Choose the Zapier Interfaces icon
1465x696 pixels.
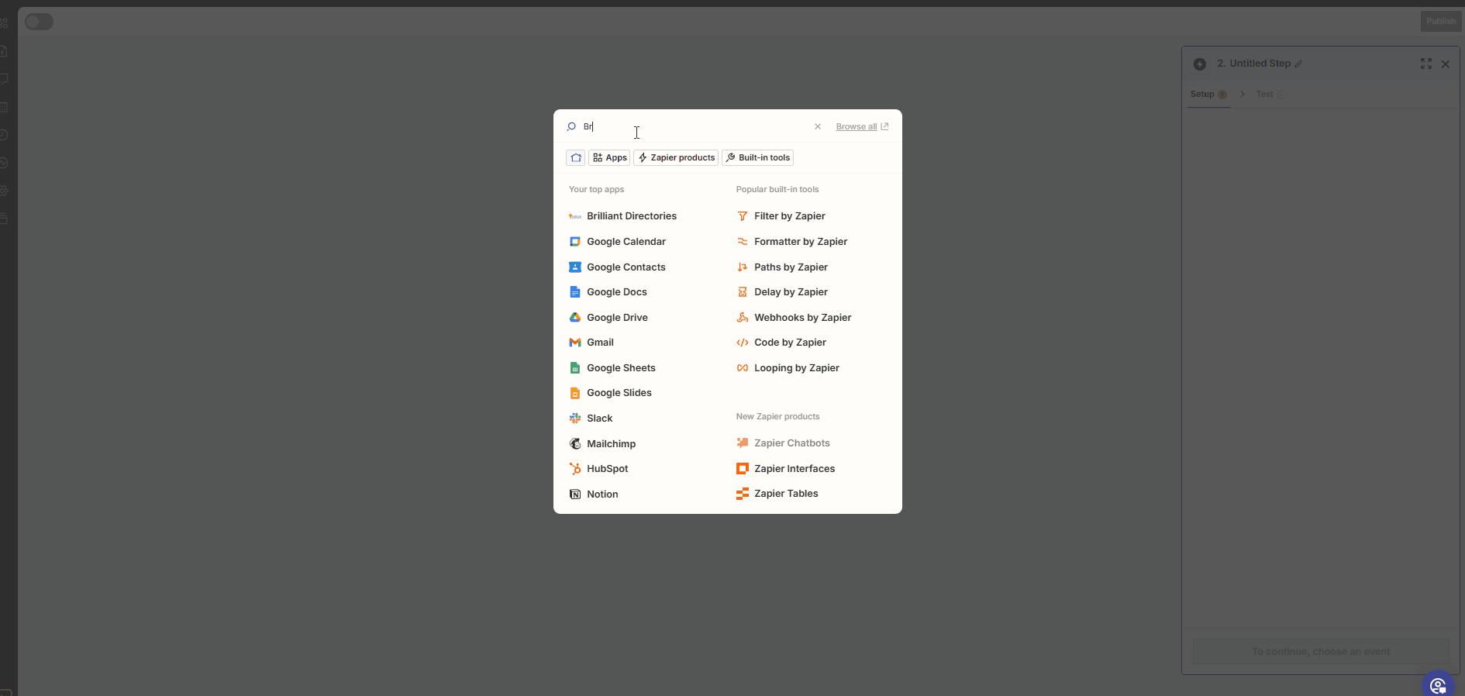[743, 469]
